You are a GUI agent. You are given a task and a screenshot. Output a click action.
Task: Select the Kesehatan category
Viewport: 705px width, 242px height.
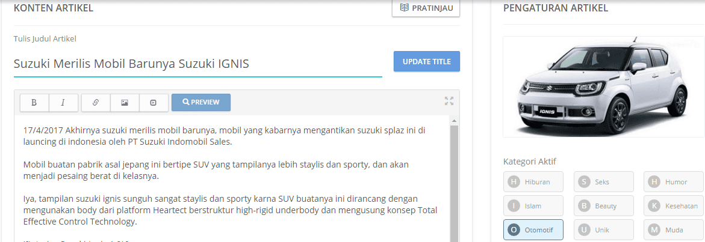674,206
